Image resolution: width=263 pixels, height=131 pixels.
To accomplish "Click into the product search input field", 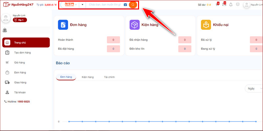I will [105, 5].
